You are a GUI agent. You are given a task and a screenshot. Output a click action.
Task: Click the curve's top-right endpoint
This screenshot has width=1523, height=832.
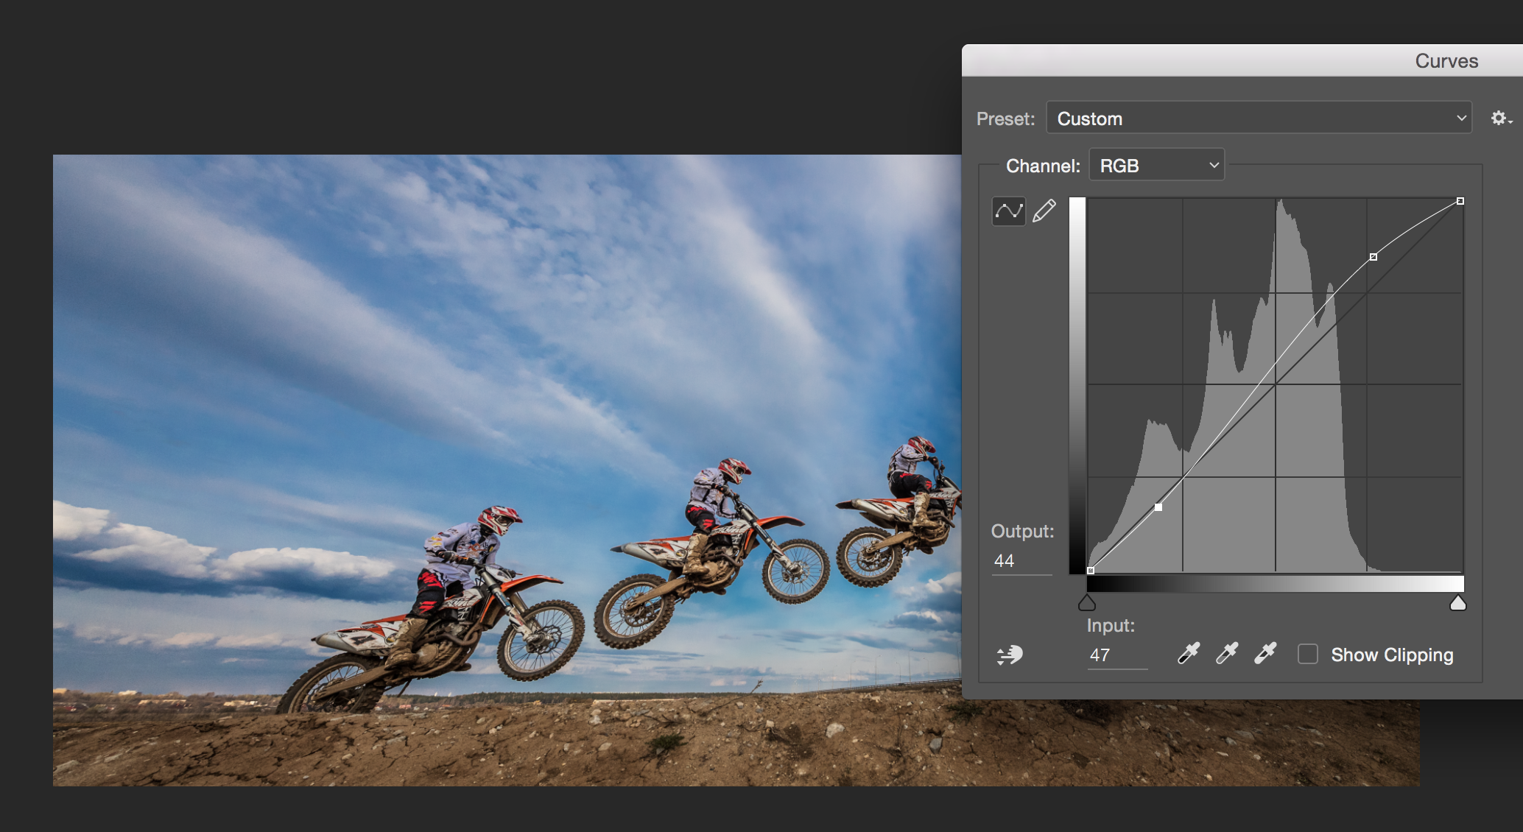click(1460, 201)
